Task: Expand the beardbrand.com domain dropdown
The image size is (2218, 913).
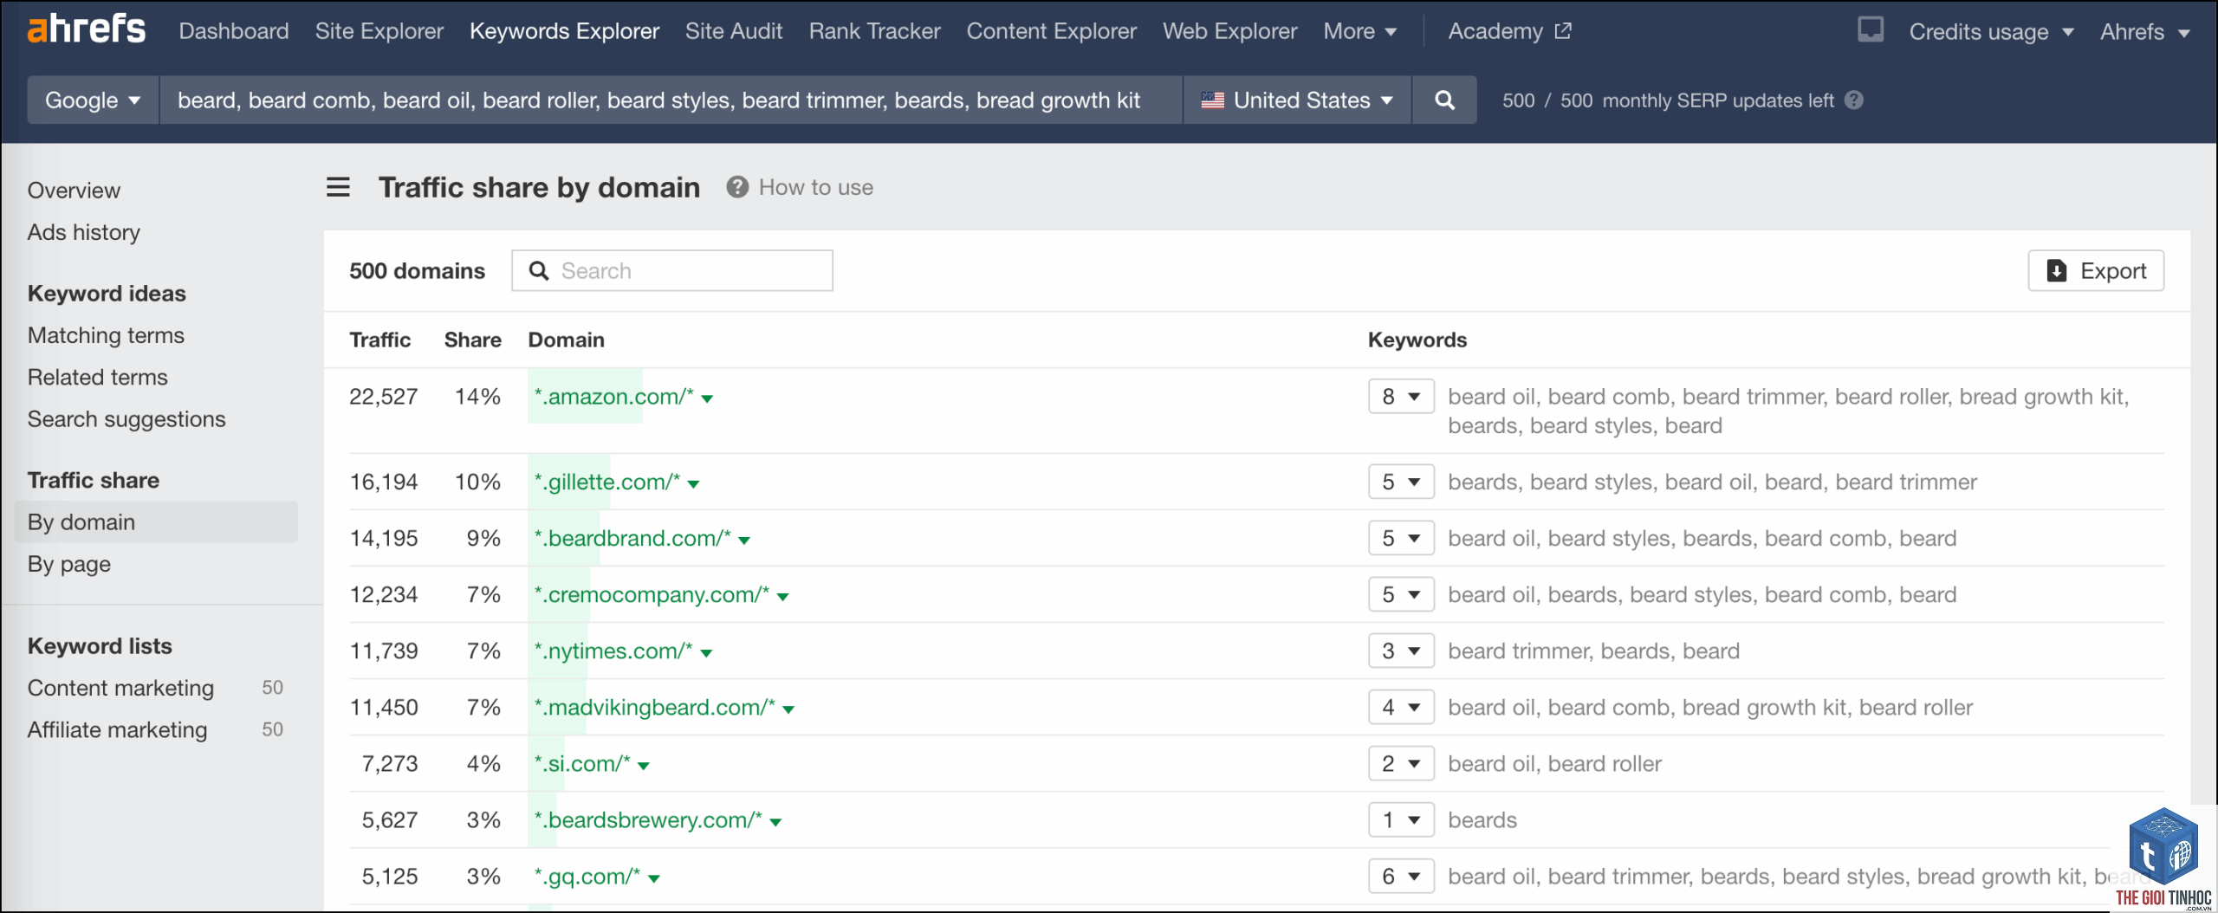Action: coord(743,540)
